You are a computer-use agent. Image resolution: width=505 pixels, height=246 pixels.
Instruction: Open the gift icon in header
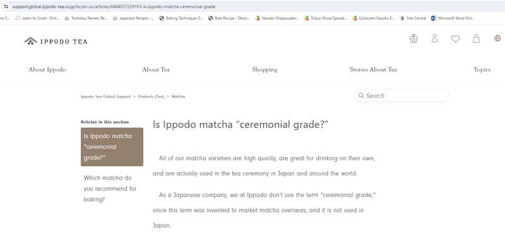tap(413, 38)
